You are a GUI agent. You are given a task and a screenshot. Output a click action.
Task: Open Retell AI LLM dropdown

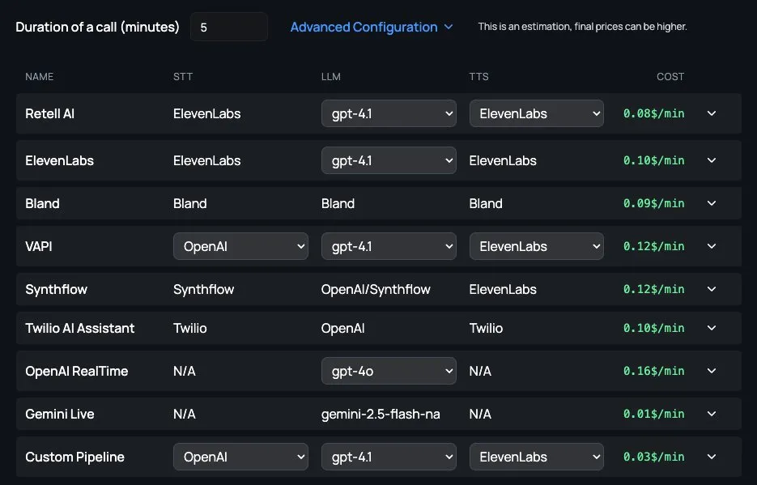[x=389, y=113]
